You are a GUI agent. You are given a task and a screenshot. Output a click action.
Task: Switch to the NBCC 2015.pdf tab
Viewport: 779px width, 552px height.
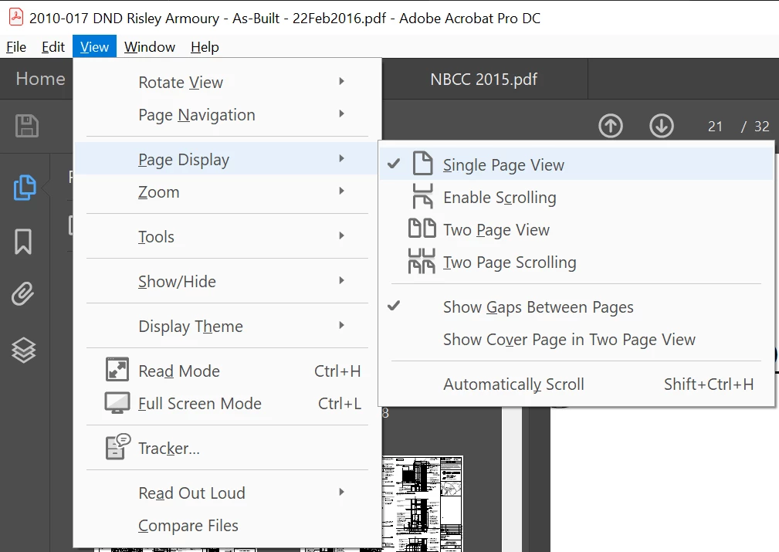click(x=484, y=79)
